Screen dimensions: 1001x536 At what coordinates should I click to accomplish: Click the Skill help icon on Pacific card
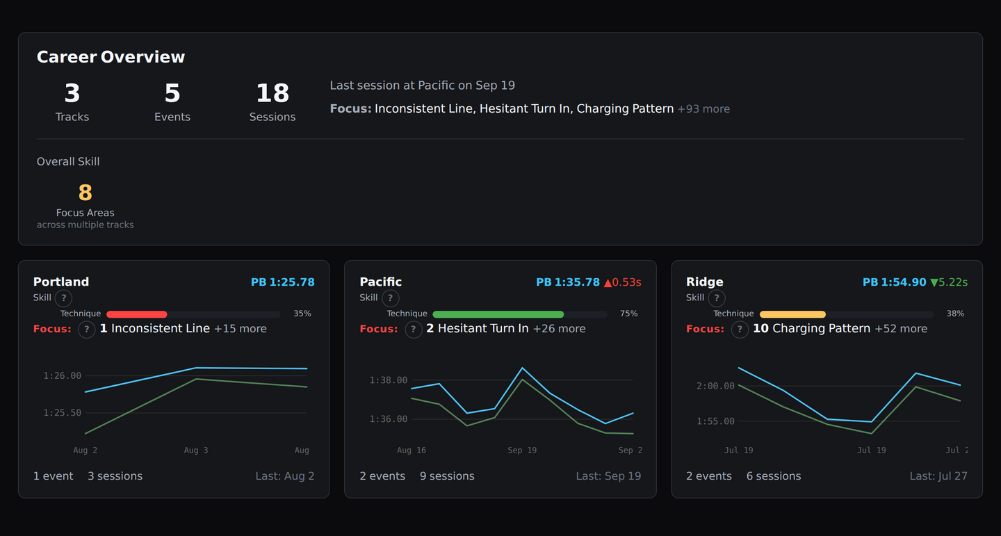click(390, 298)
